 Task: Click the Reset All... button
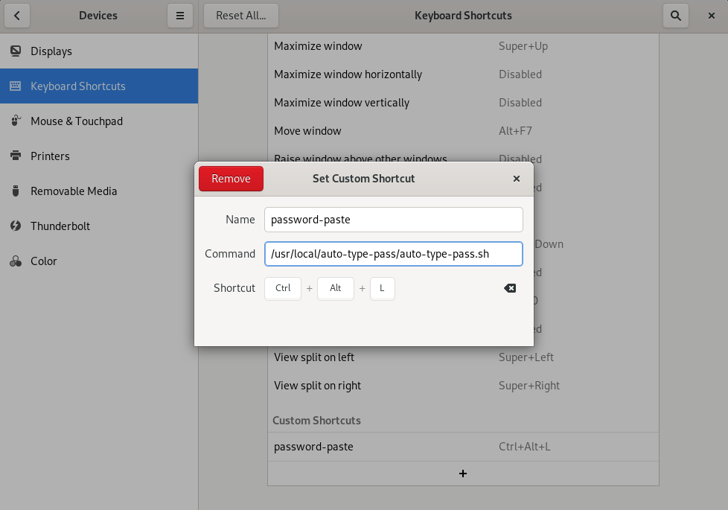click(241, 16)
